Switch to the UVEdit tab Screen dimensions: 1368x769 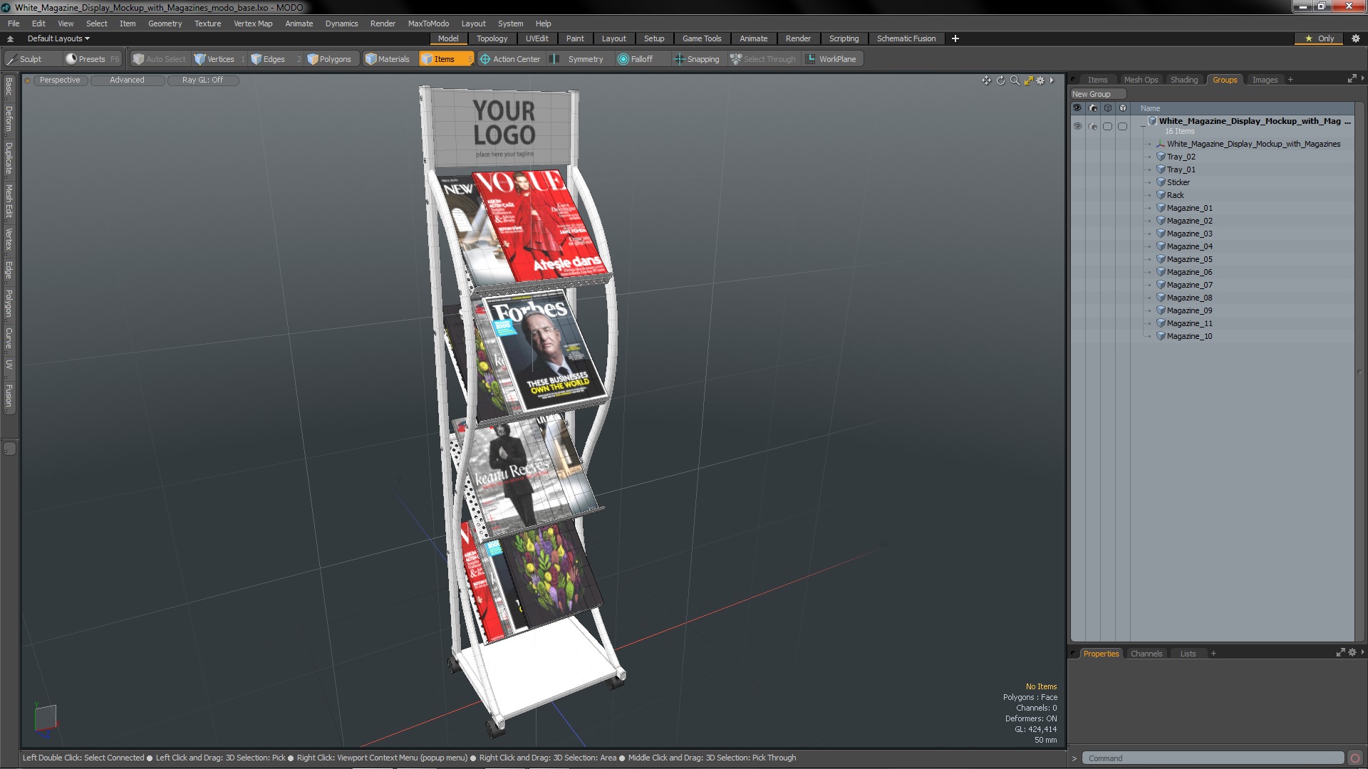[537, 38]
